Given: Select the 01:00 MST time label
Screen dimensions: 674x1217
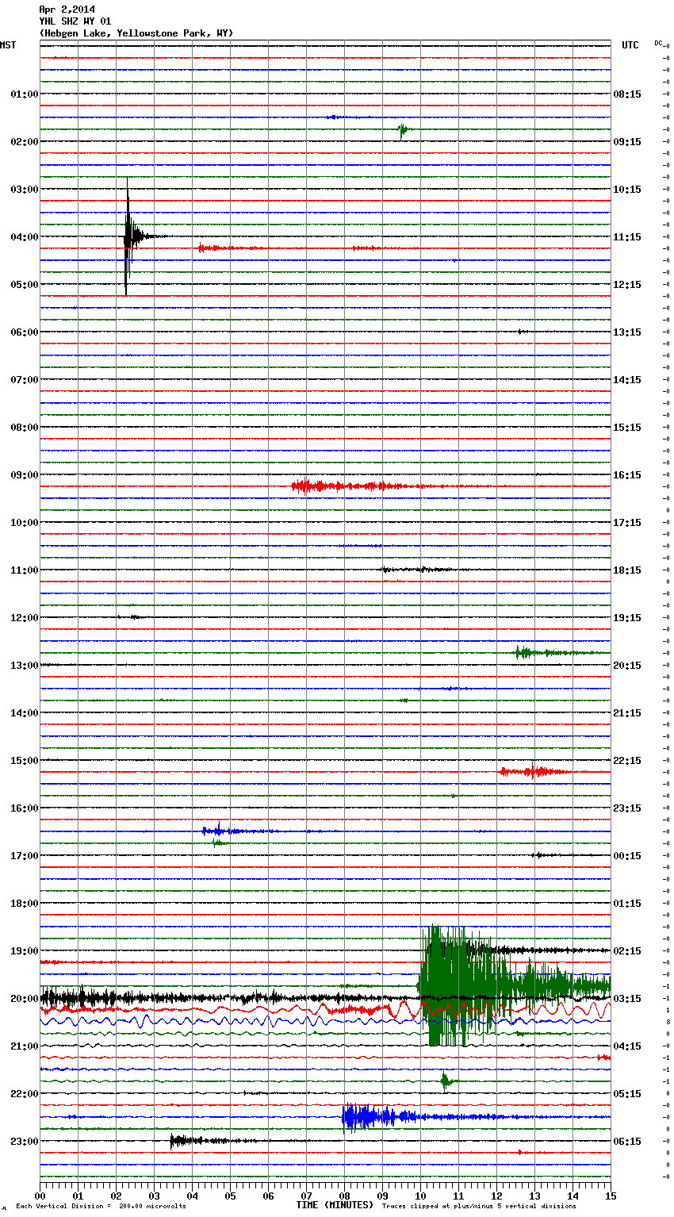Looking at the screenshot, I should click(24, 94).
